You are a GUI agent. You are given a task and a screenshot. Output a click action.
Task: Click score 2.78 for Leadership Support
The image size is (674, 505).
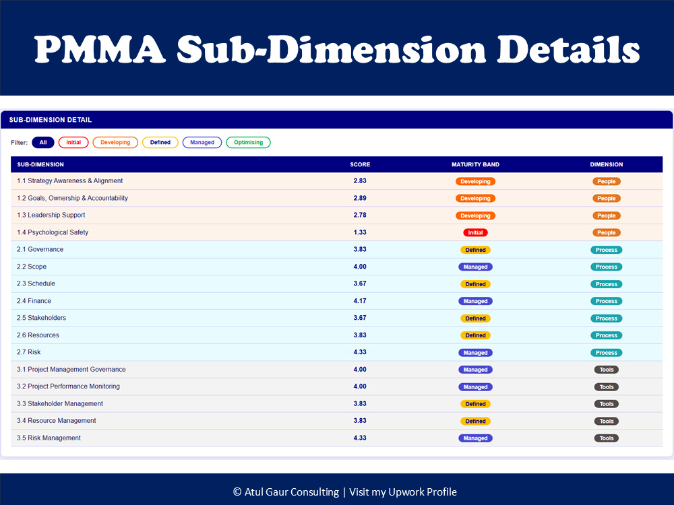(x=360, y=215)
